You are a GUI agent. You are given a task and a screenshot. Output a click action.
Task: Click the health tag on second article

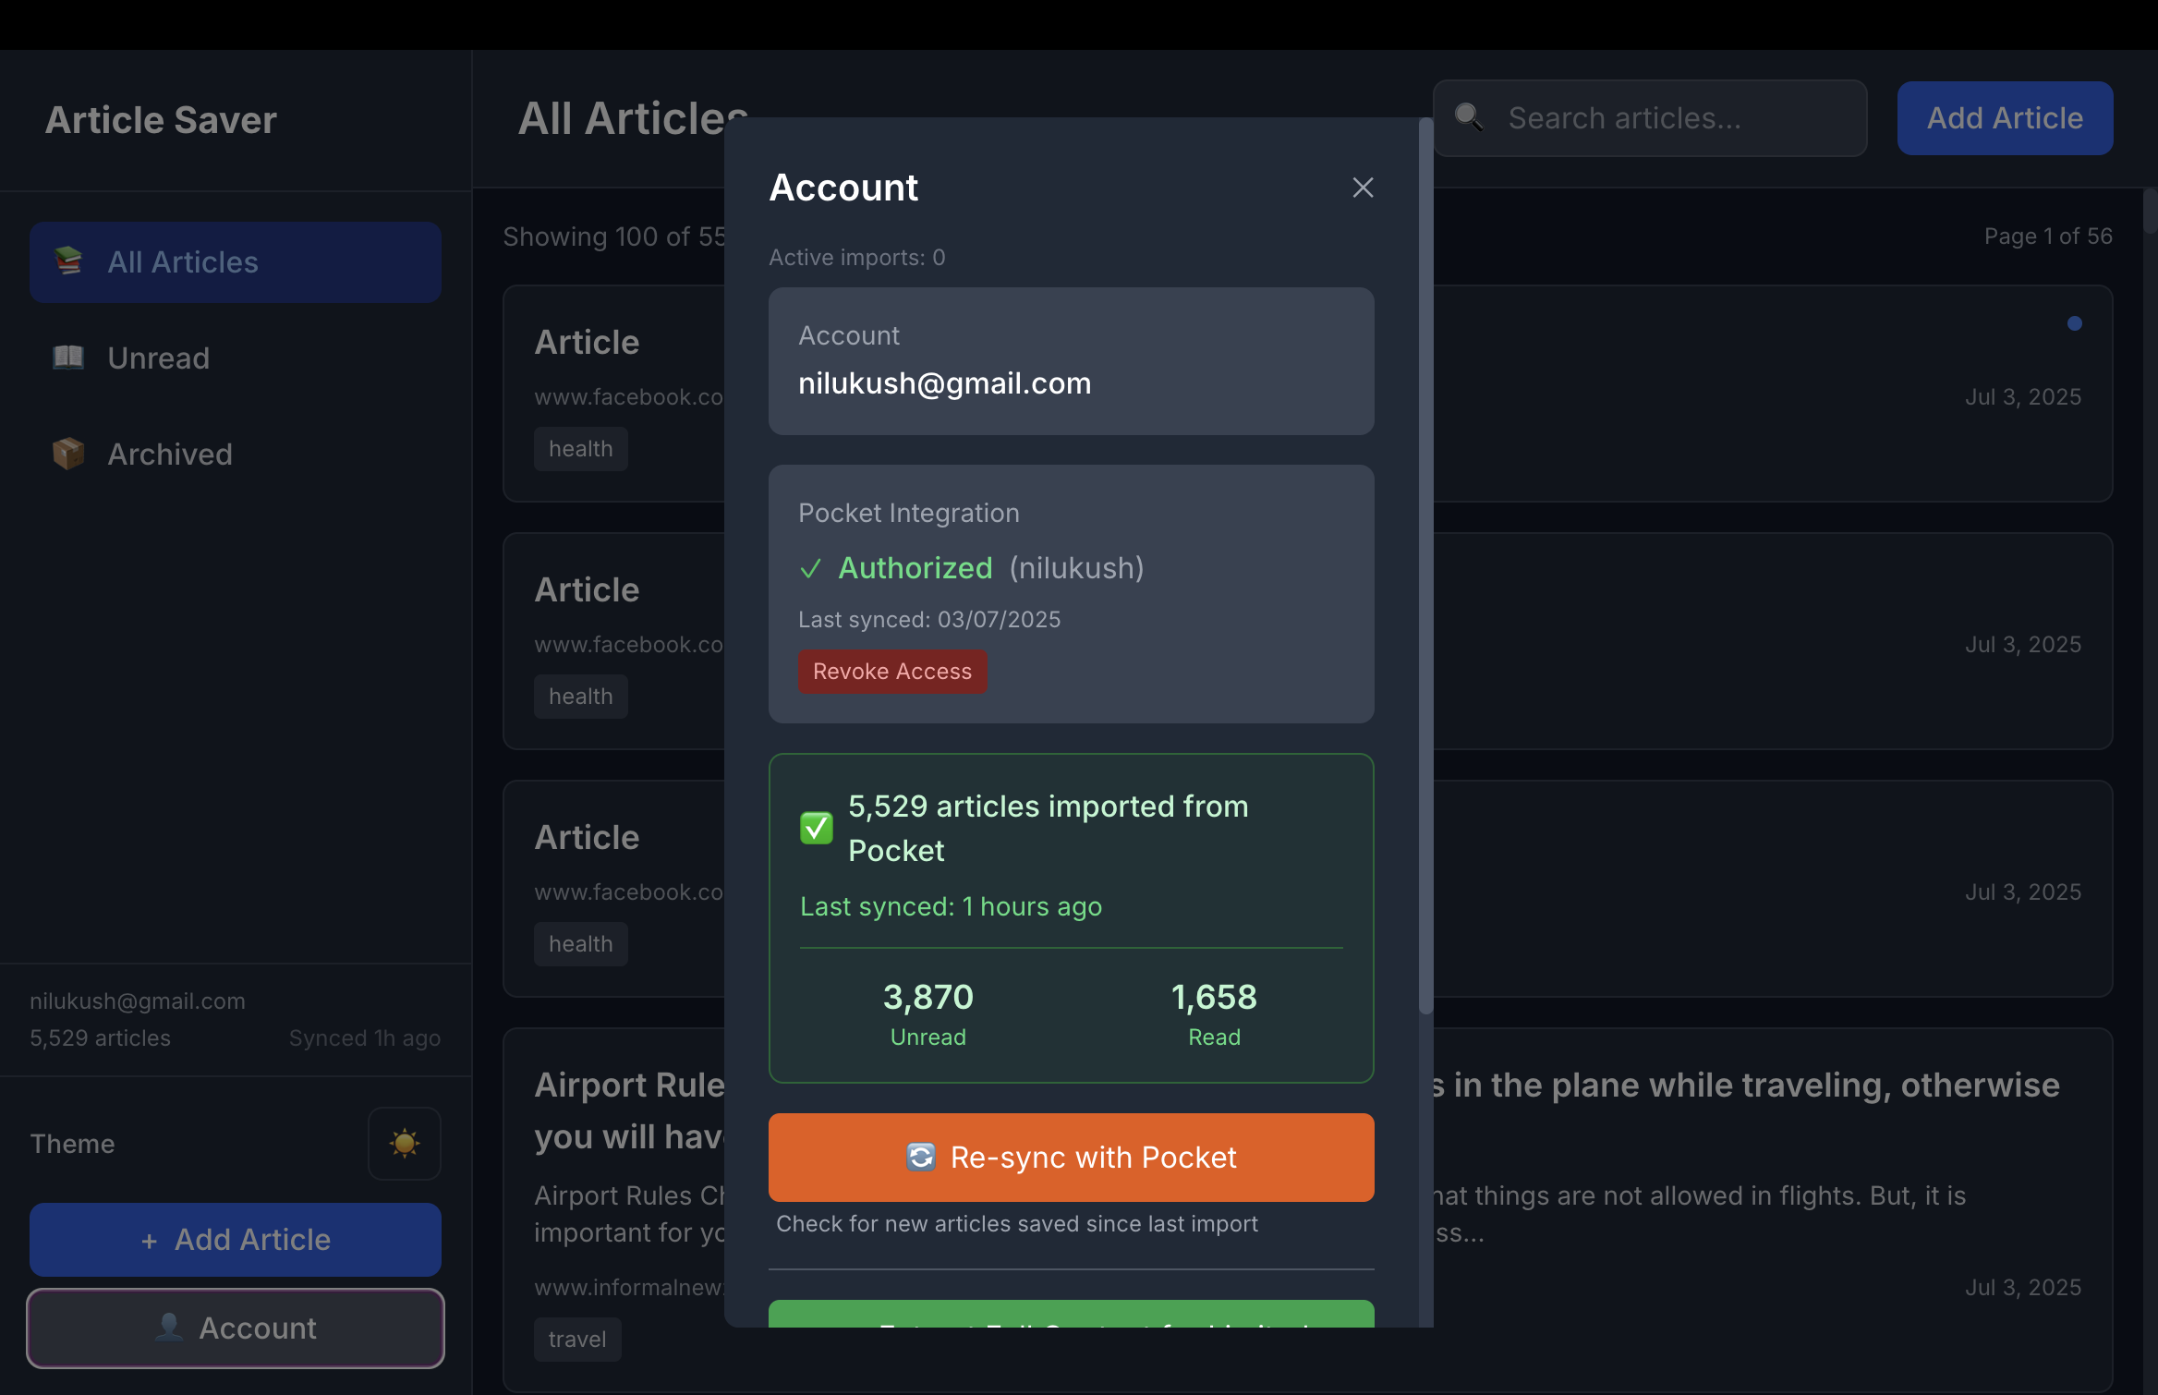coord(581,697)
